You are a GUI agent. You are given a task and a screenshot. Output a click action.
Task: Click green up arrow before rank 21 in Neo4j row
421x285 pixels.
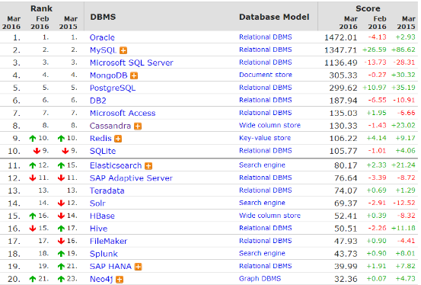tap(33, 279)
